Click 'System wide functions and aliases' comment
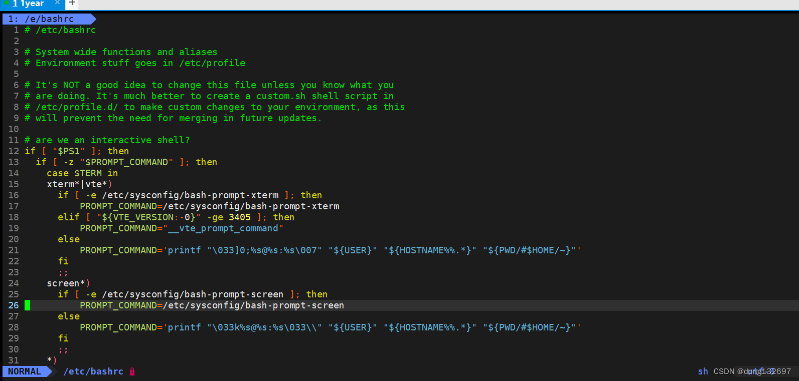This screenshot has height=381, width=799. pyautogui.click(x=126, y=52)
